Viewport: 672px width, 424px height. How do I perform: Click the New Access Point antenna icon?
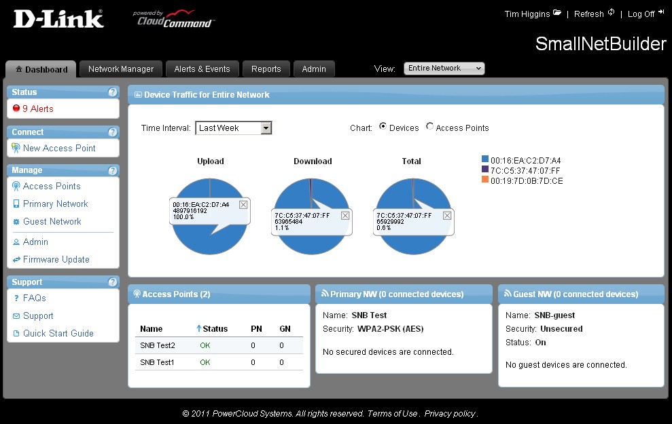[16, 148]
